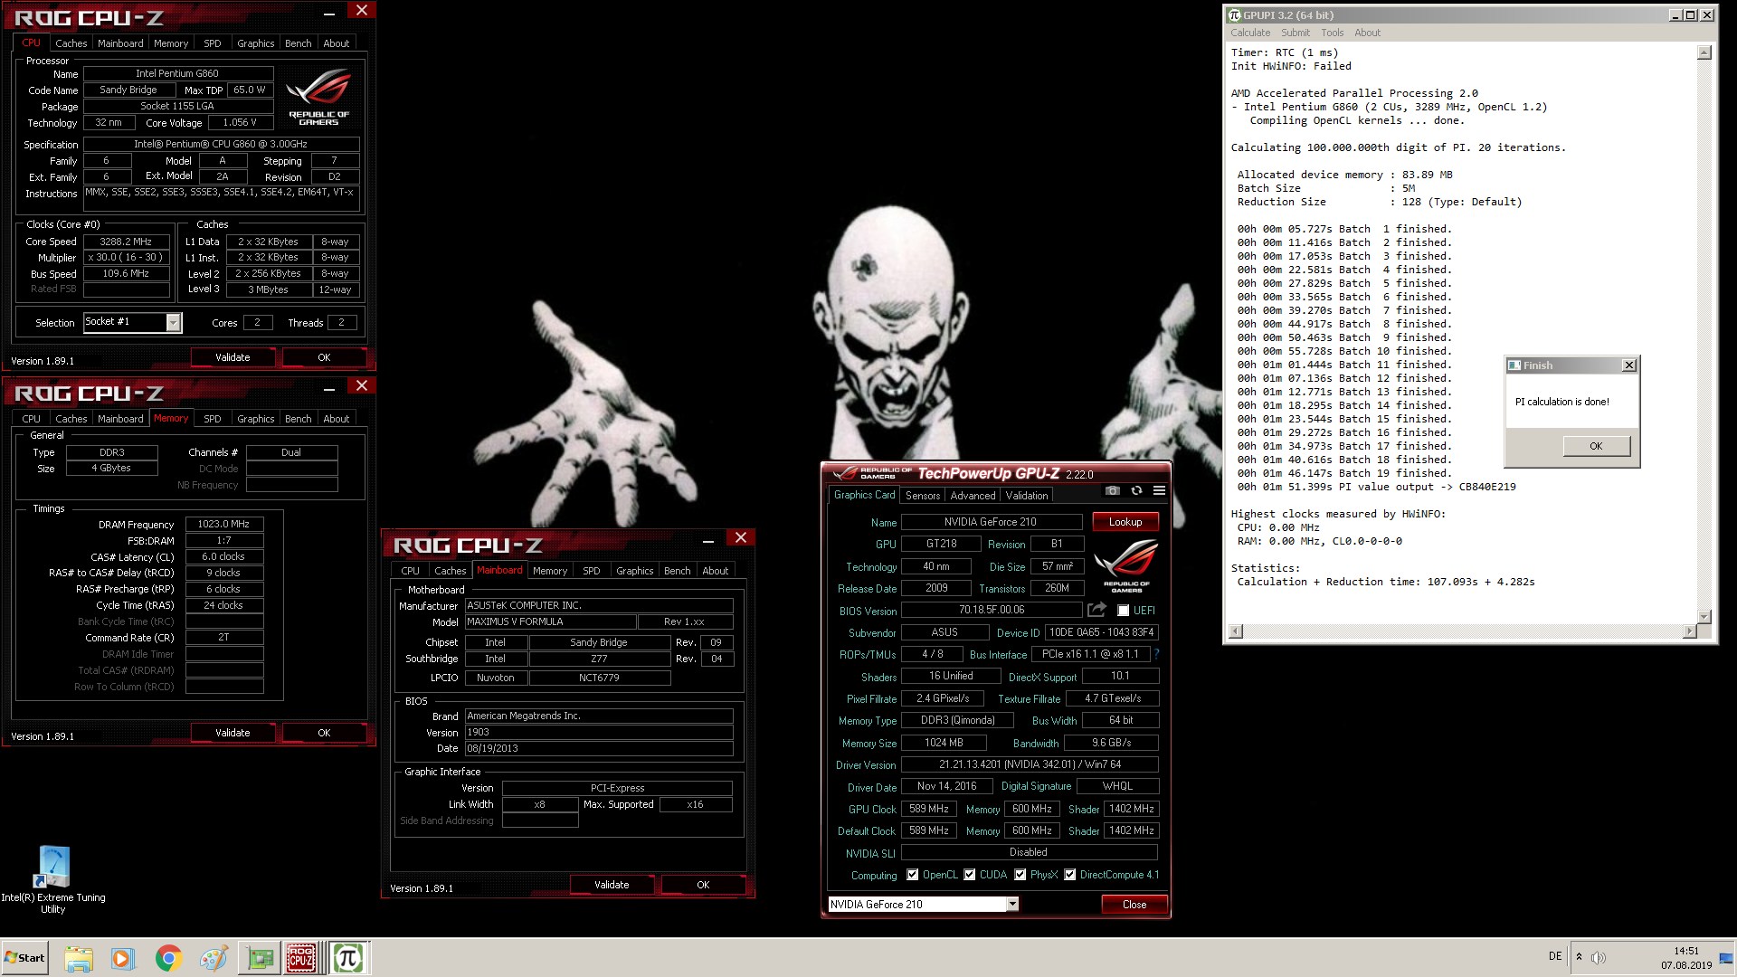1737x977 pixels.
Task: Click OK in CPU-Z Mainboard window
Action: [703, 885]
